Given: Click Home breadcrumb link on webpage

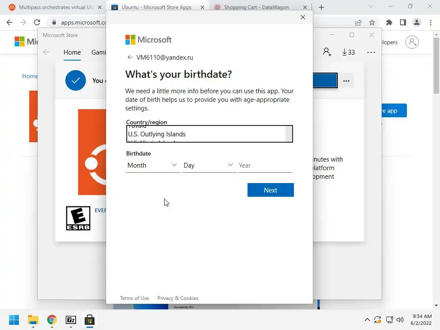Looking at the screenshot, I should click(30, 76).
